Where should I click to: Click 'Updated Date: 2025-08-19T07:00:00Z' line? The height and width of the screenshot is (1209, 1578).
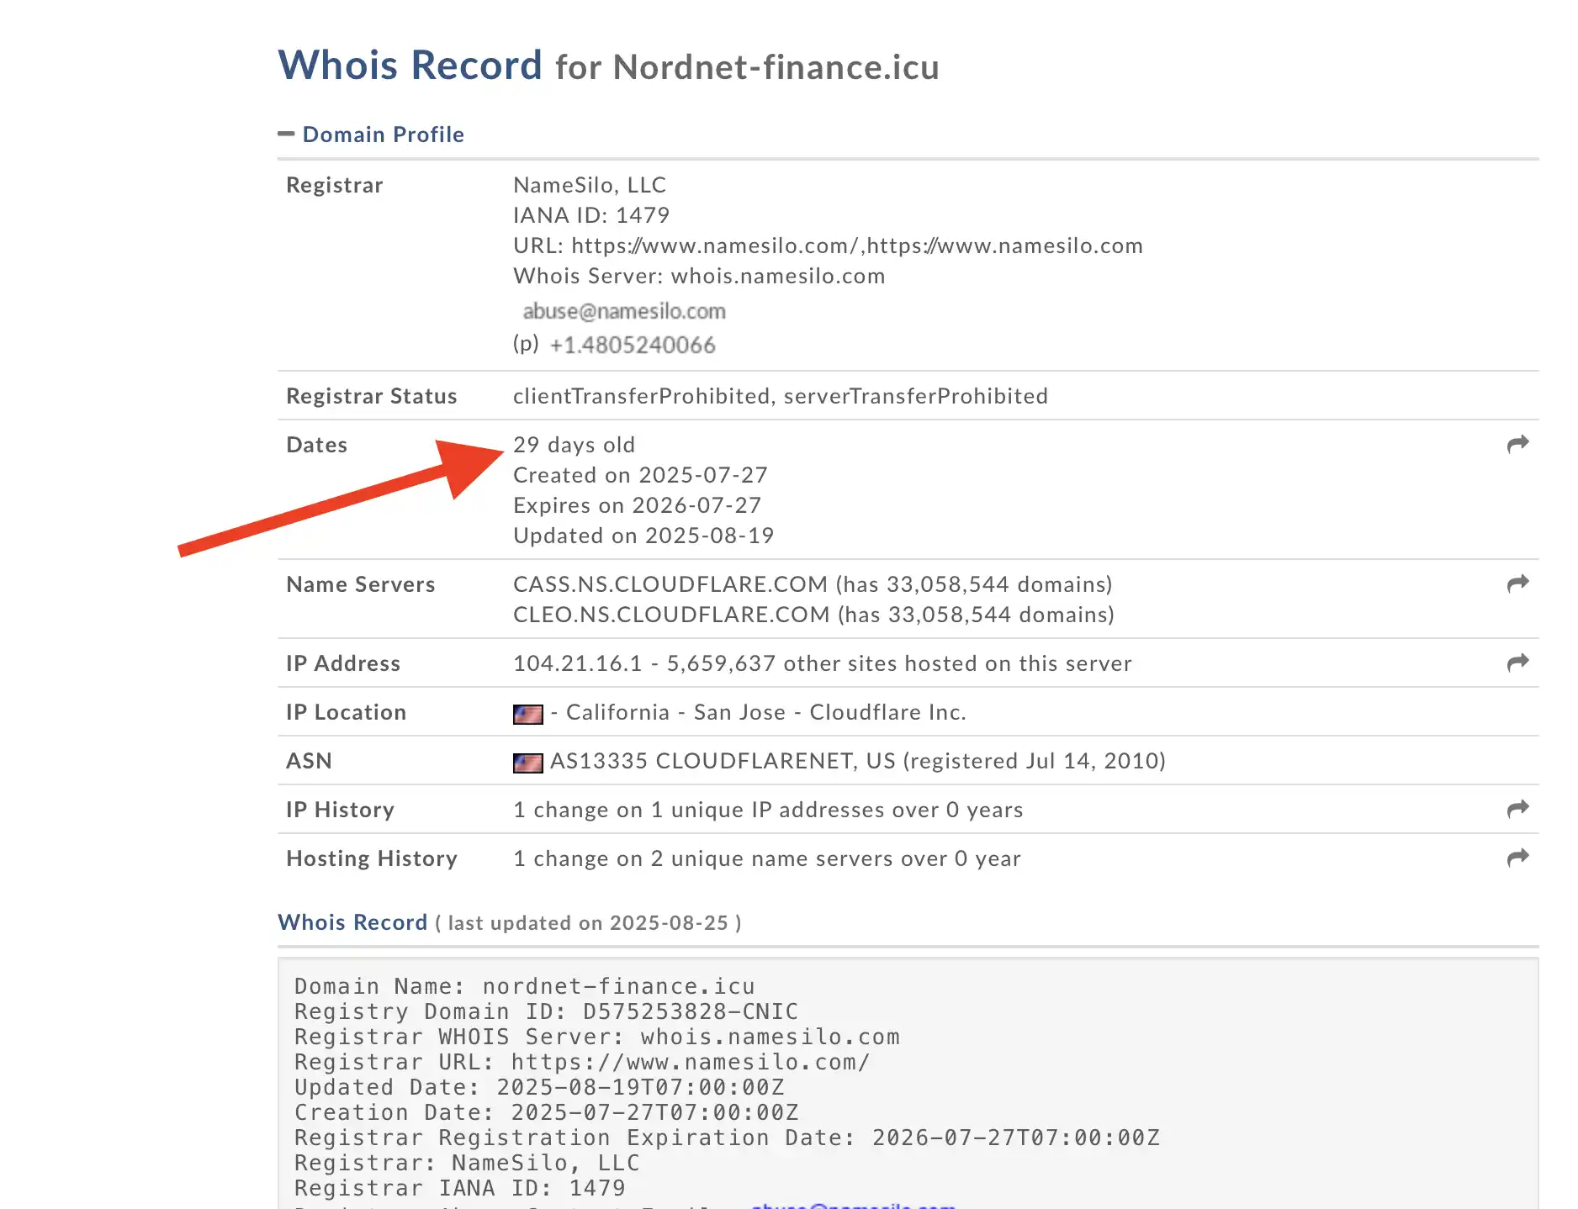tap(539, 1087)
